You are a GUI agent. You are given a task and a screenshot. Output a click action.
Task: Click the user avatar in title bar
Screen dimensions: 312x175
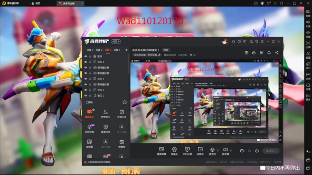[x=225, y=42]
